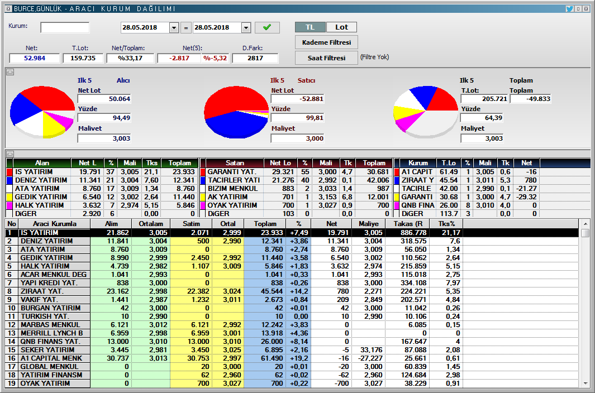
Task: Sort main table by Tks% column
Action: tap(446, 224)
